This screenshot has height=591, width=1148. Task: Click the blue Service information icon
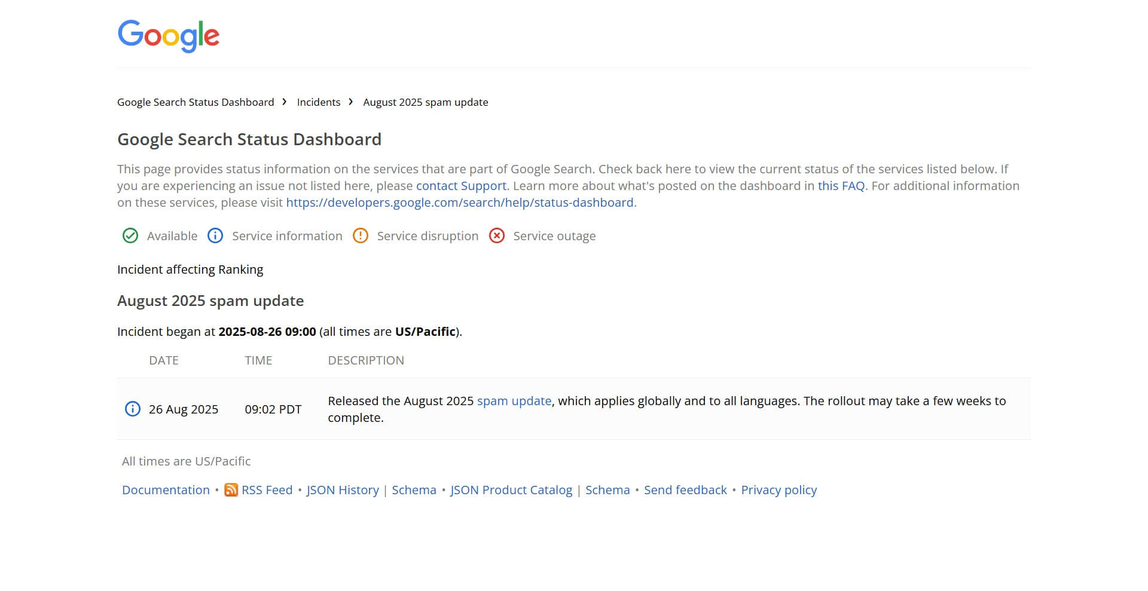click(x=215, y=236)
